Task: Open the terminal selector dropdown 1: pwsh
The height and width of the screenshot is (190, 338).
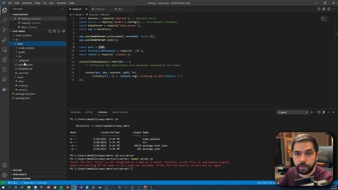Action: click(x=292, y=112)
